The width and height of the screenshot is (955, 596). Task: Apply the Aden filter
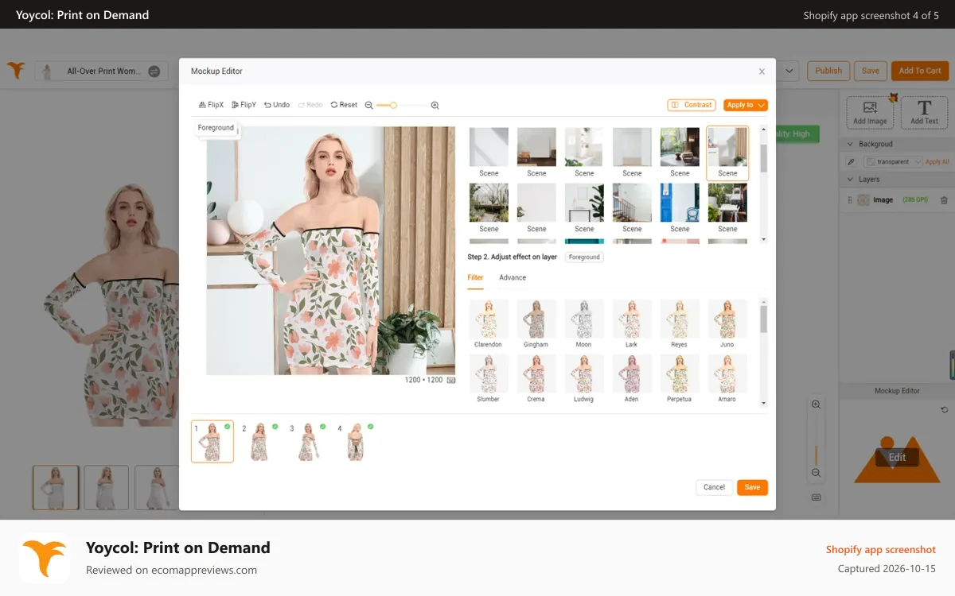(631, 378)
